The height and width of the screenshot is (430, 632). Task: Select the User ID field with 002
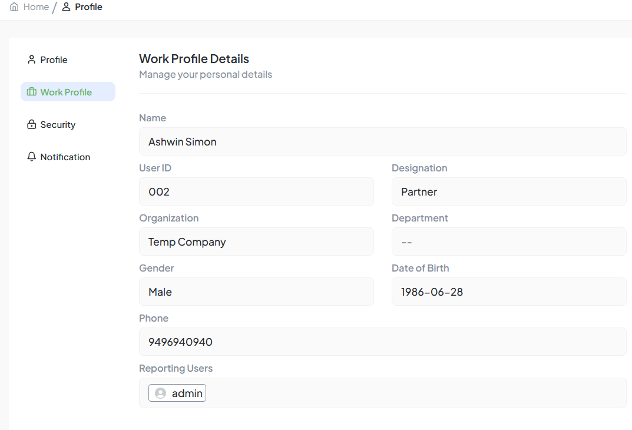[x=256, y=191]
